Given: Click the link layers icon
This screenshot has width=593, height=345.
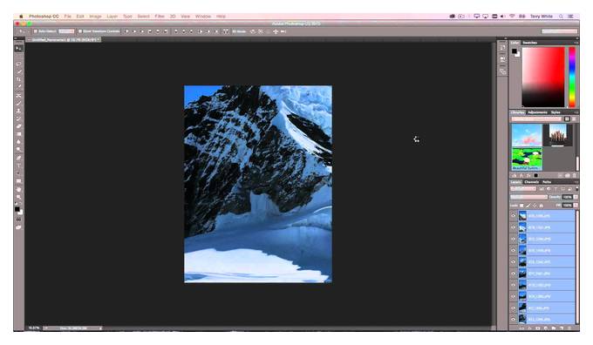Looking at the screenshot, I should 521,328.
